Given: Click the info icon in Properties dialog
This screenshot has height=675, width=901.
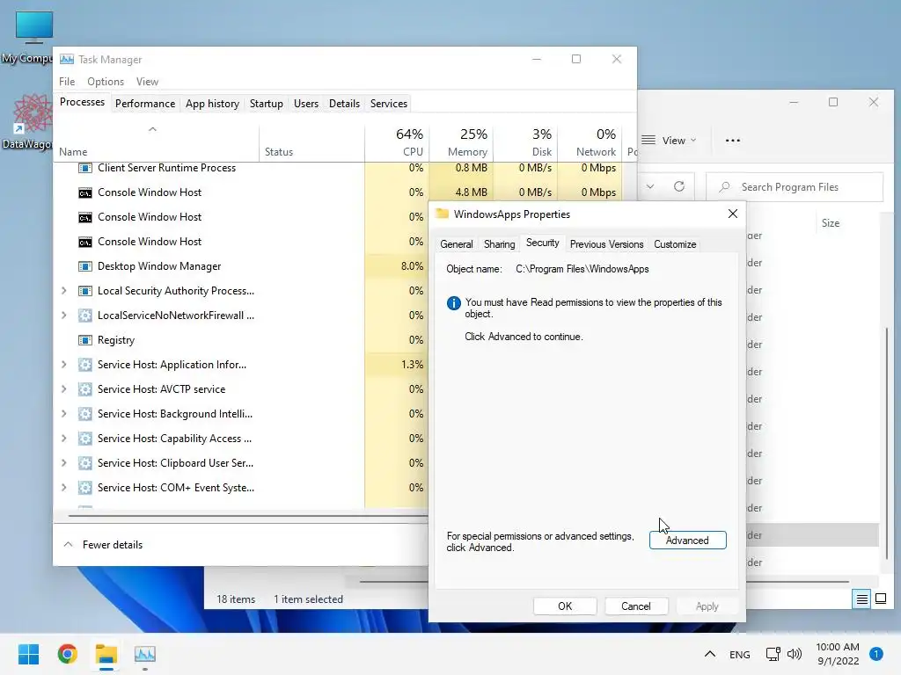Looking at the screenshot, I should point(454,303).
